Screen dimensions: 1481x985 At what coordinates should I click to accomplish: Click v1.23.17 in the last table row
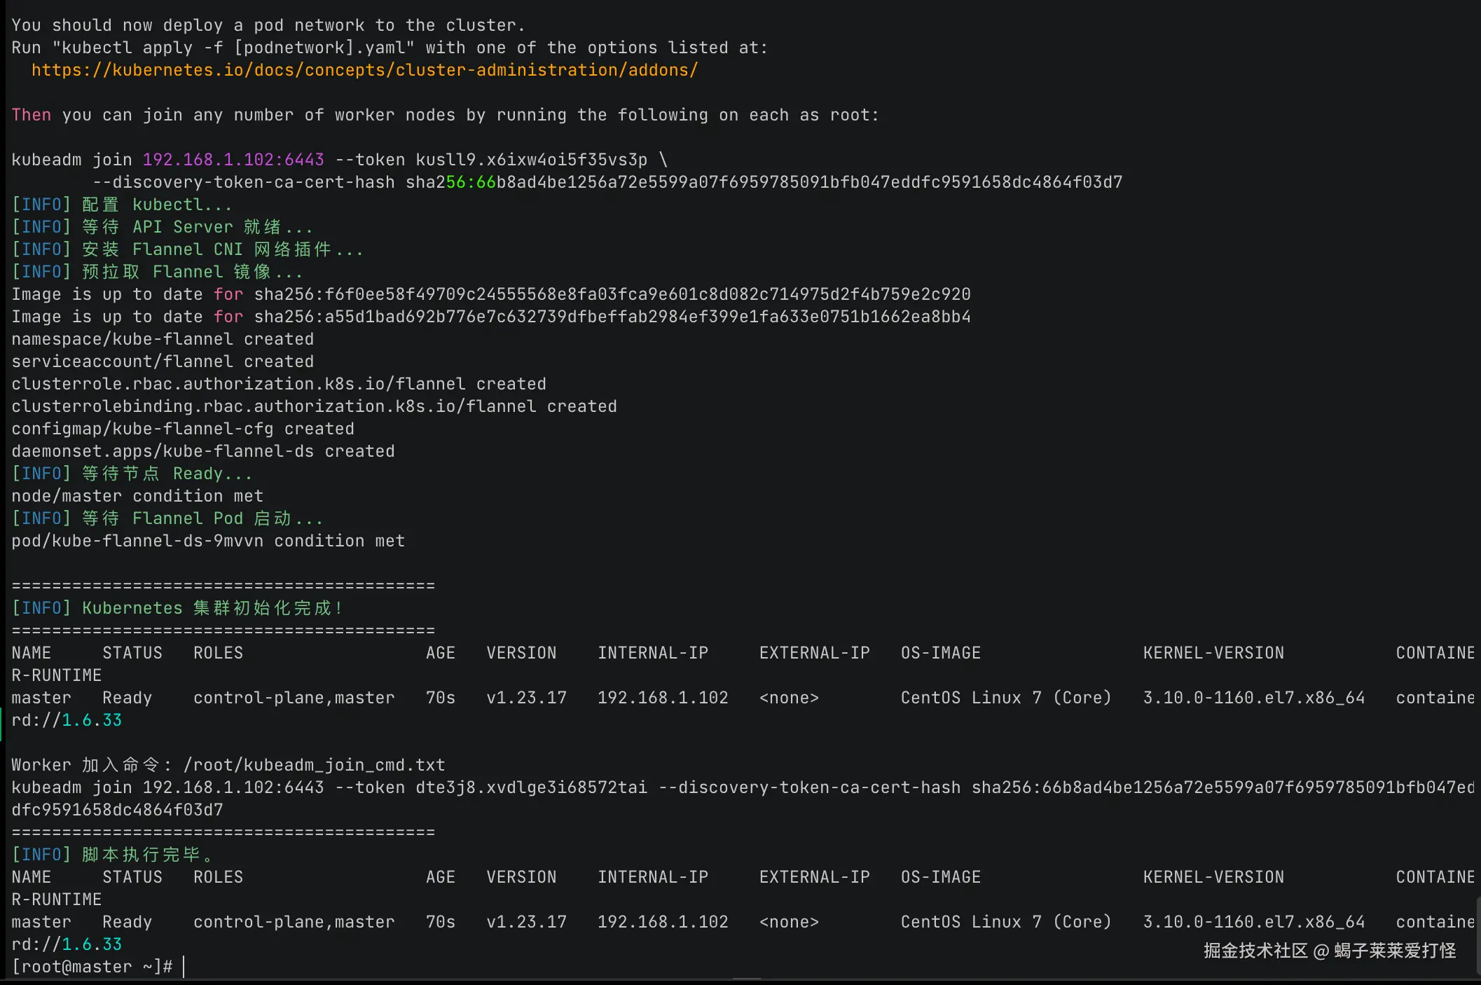click(526, 922)
